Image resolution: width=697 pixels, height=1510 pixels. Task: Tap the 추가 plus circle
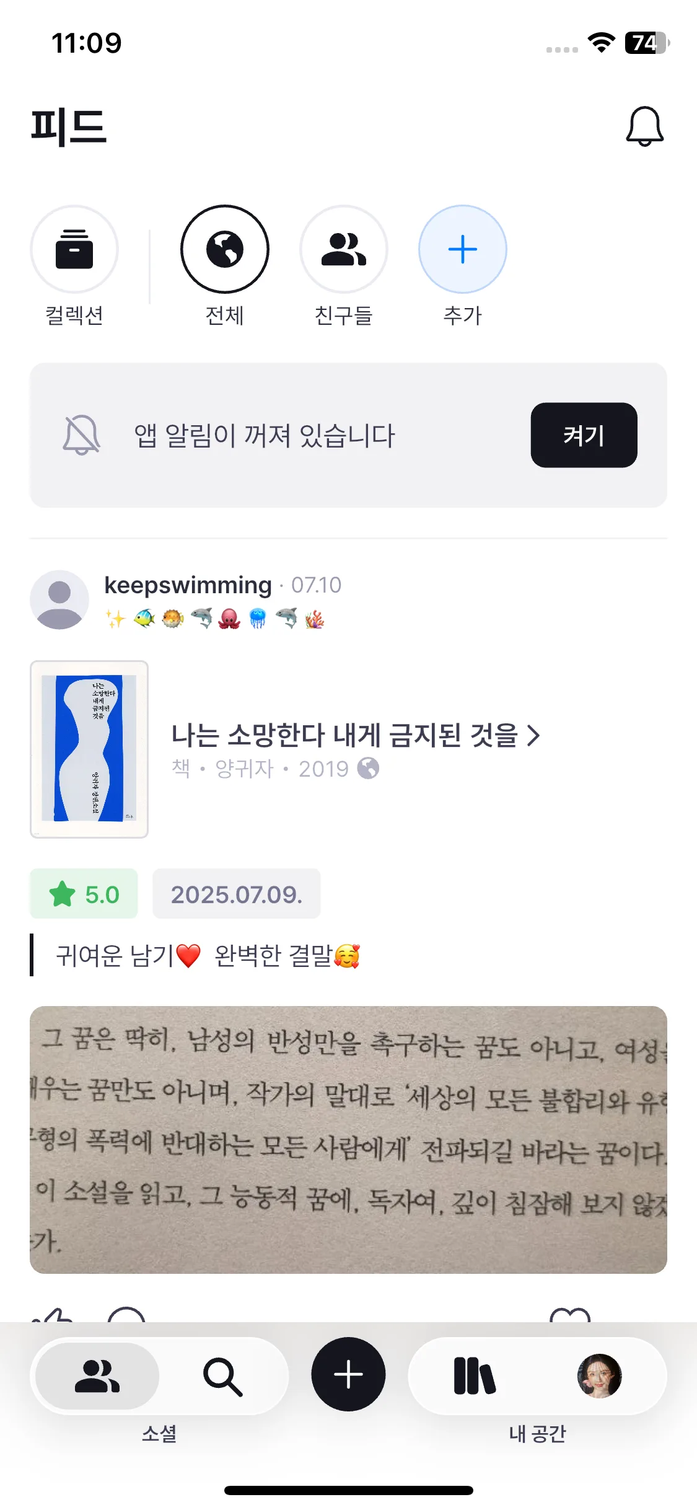click(x=463, y=249)
